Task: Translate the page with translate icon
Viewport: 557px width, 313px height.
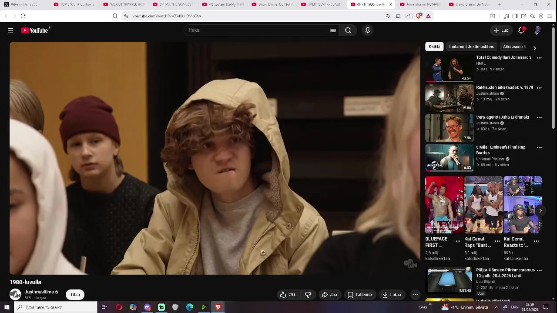Action: (388, 16)
